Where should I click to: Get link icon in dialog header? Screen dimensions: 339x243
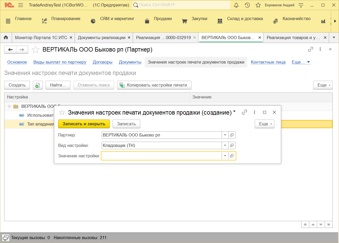pos(244,112)
